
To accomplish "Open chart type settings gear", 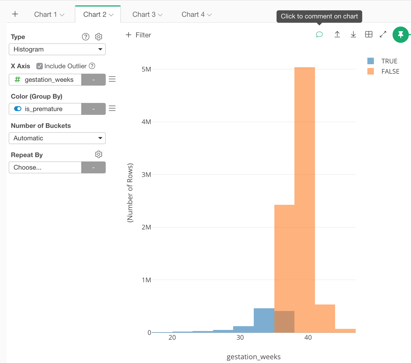I will [98, 37].
